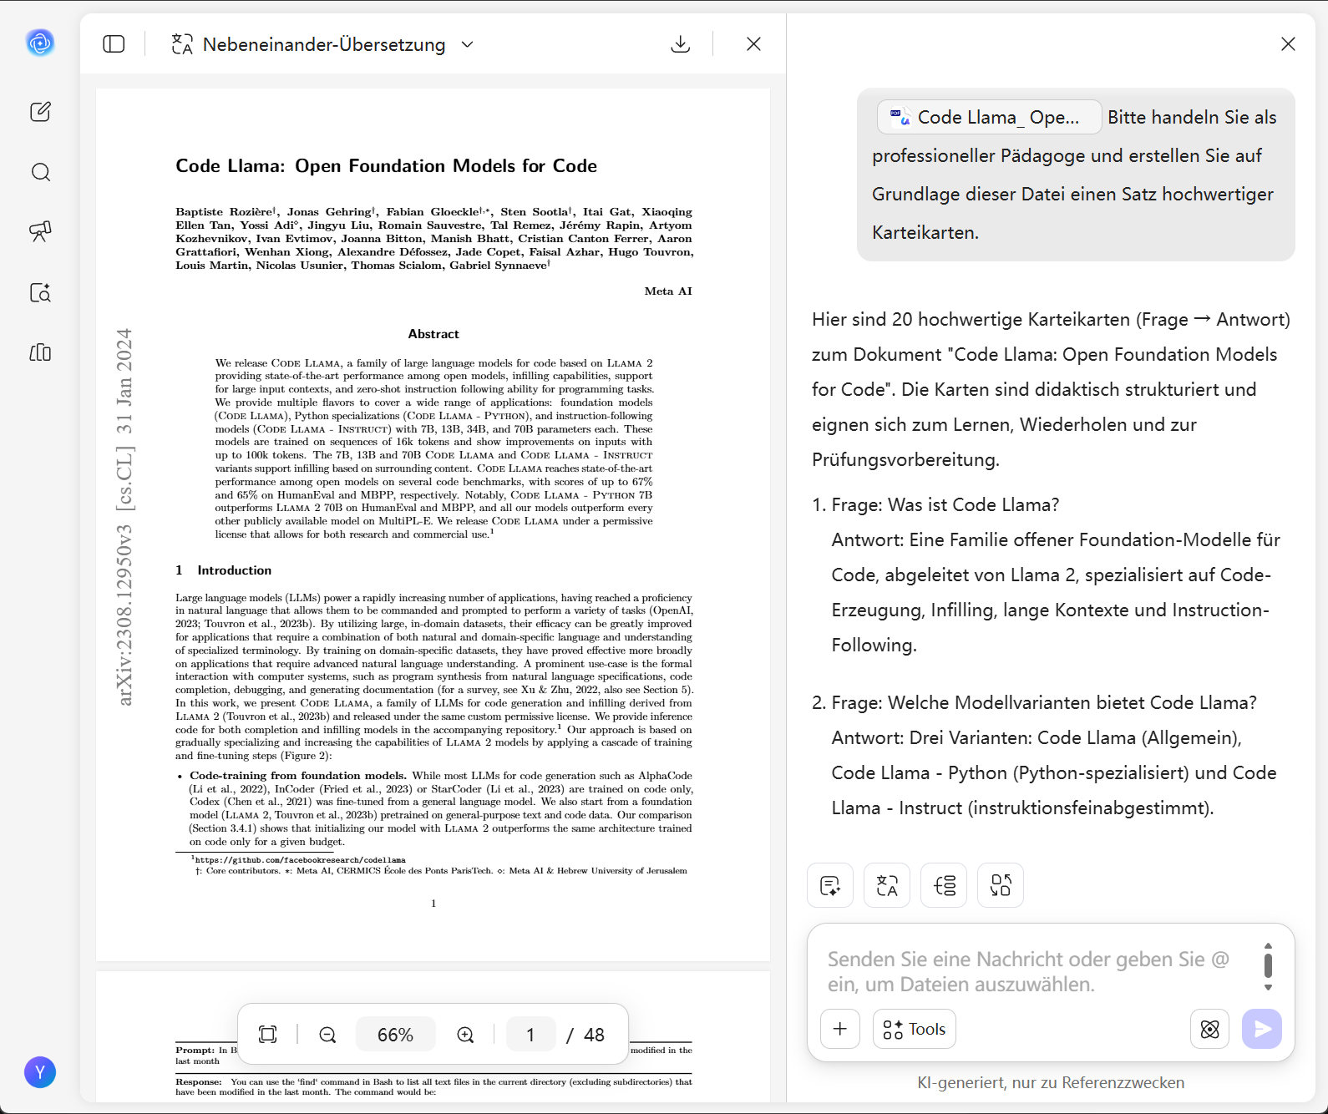The image size is (1328, 1114).
Task: Open the Tools menu
Action: (915, 1029)
